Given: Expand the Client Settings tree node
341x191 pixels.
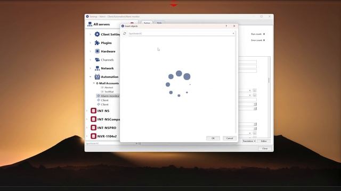Looking at the screenshot, I should (91, 34).
